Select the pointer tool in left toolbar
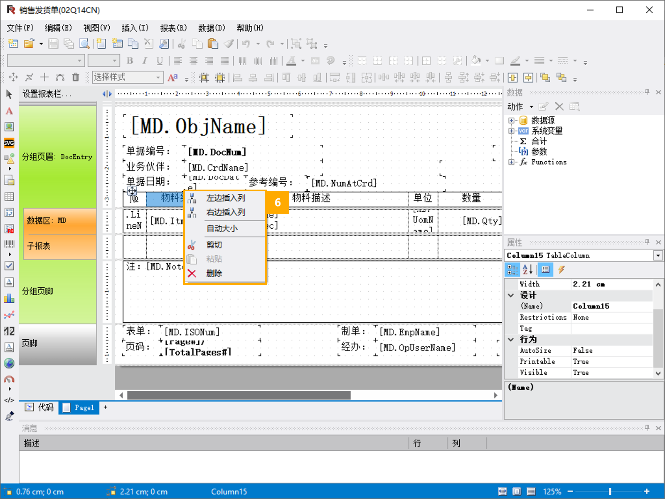This screenshot has height=499, width=665. click(x=9, y=95)
